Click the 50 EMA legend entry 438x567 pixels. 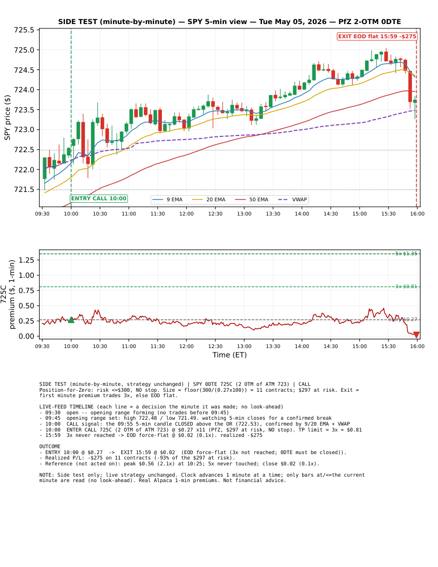[252, 200]
